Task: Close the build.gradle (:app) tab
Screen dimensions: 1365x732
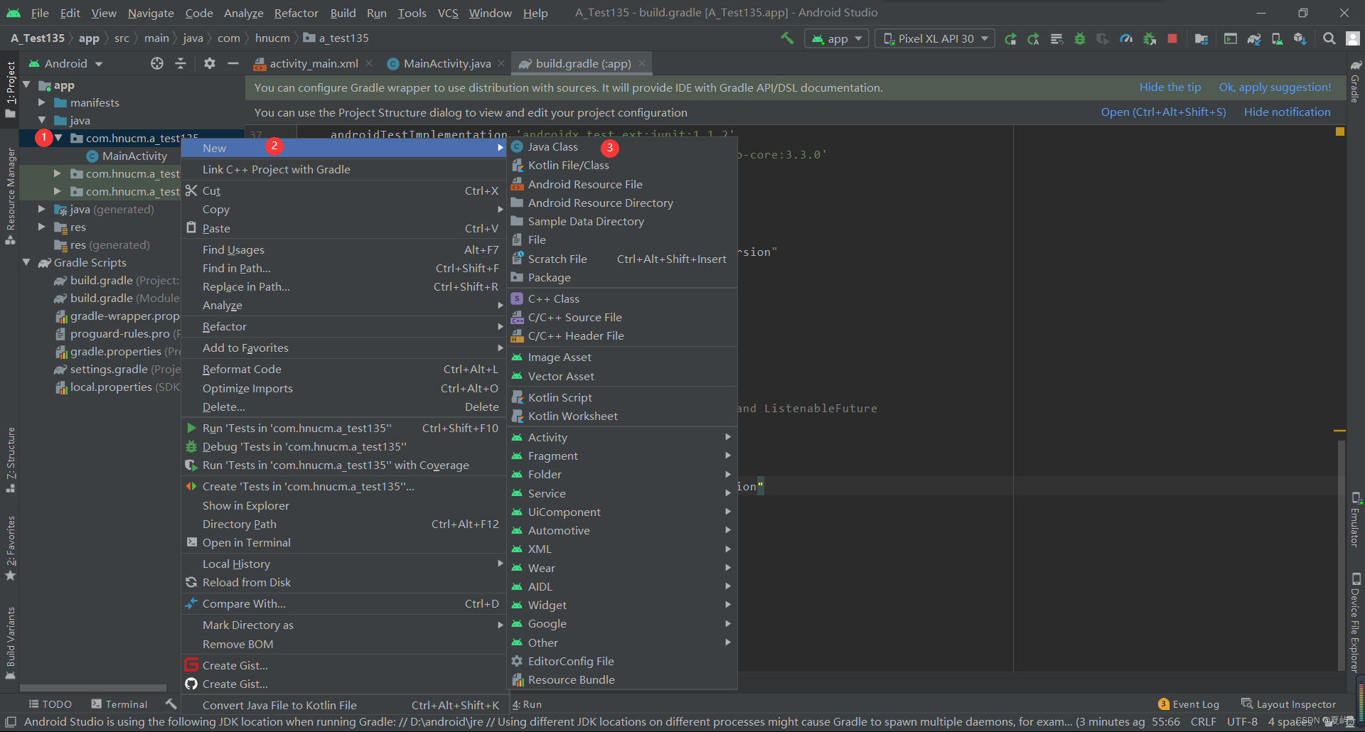Action: pos(642,63)
